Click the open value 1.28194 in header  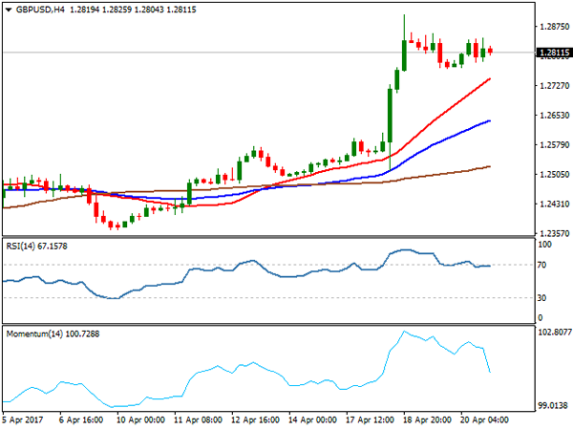pos(84,10)
